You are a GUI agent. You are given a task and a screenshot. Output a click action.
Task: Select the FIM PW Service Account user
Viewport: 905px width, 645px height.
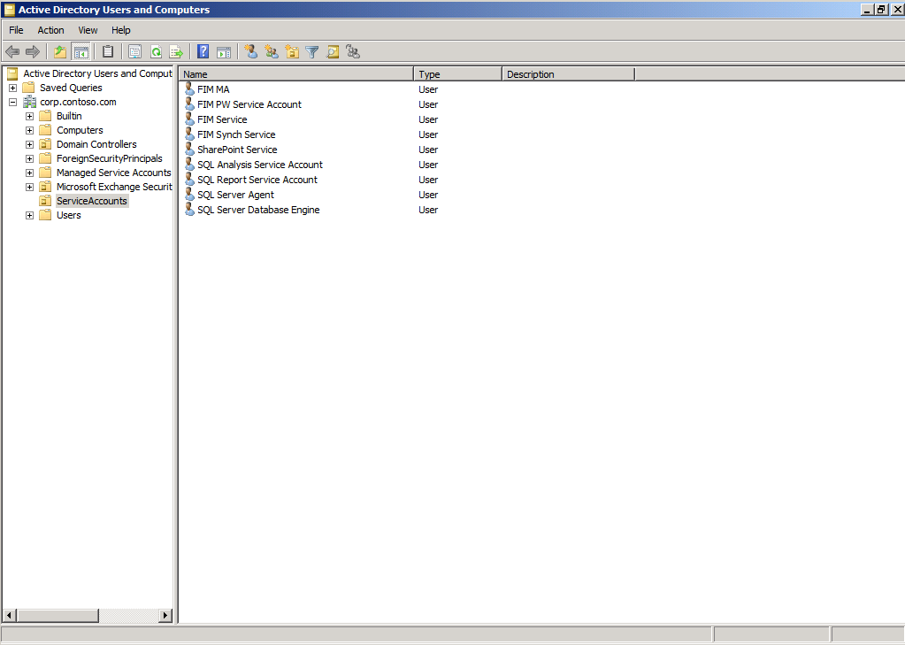pyautogui.click(x=249, y=104)
